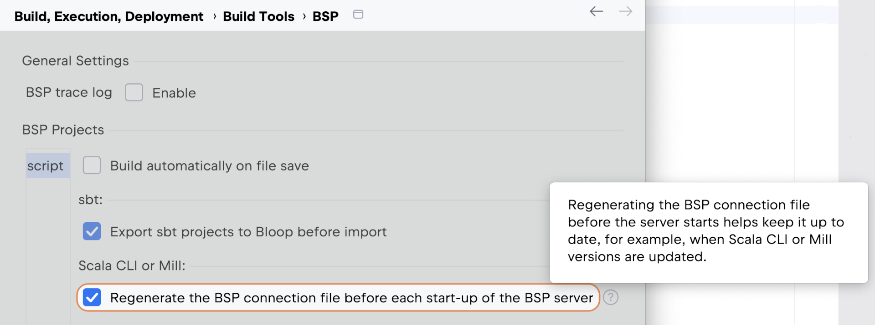
Task: Check Build automatically on file save
Action: click(x=92, y=165)
